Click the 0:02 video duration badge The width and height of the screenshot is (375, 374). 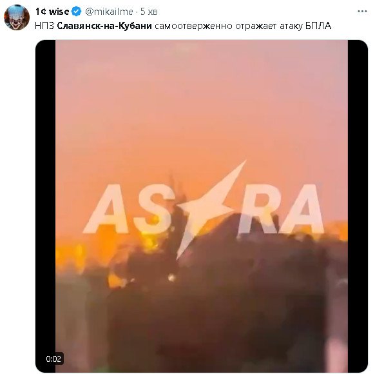click(x=53, y=359)
